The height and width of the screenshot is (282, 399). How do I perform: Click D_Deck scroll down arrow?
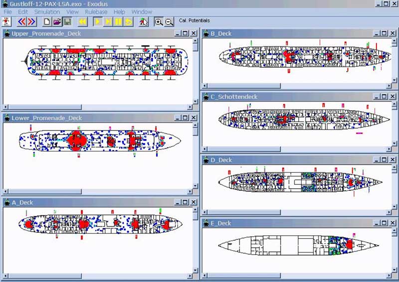pyautogui.click(x=394, y=207)
